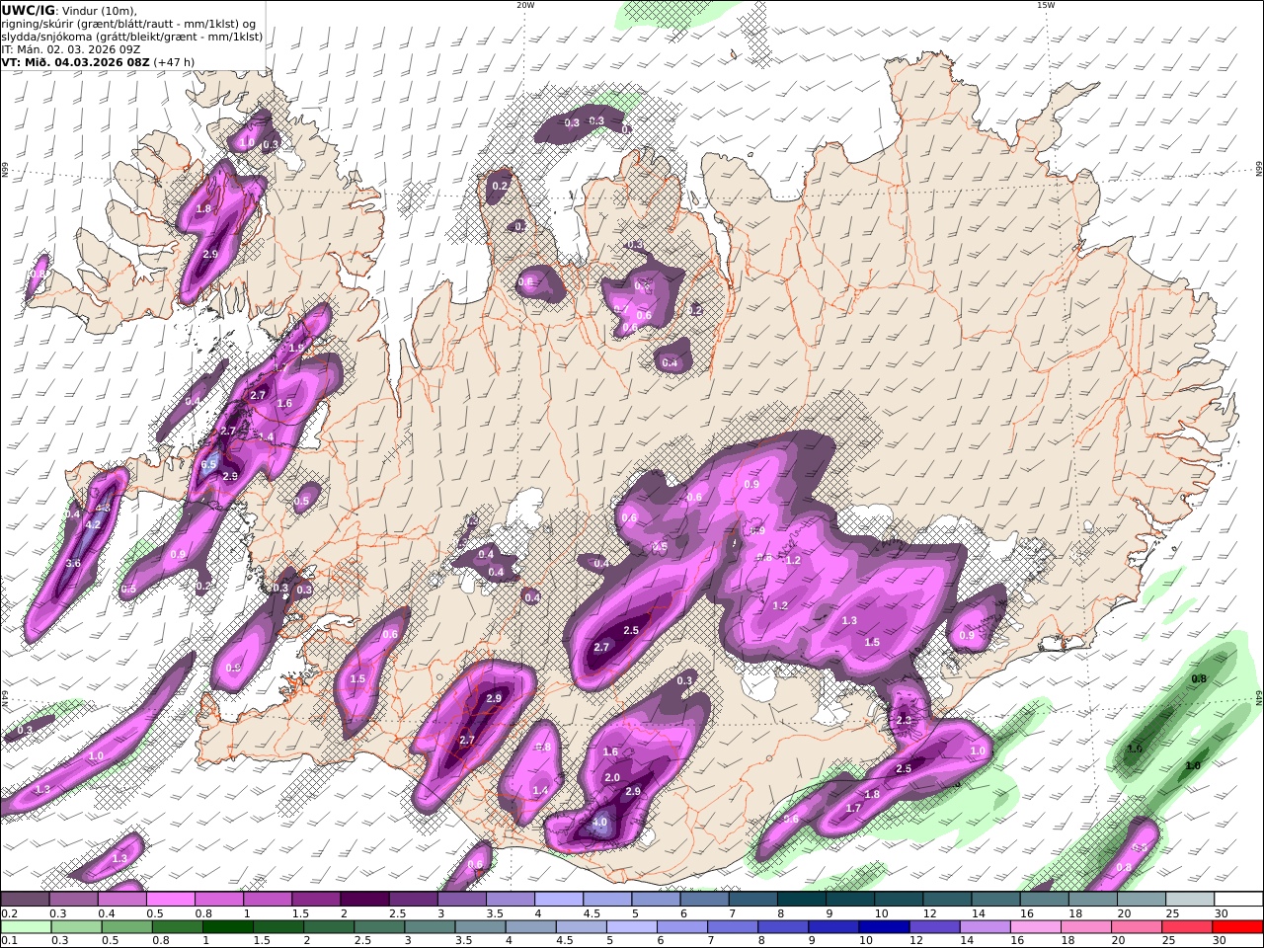The width and height of the screenshot is (1264, 948).
Task: Select the pale green 0.1 swatch in lower legend row
Action: click(27, 926)
